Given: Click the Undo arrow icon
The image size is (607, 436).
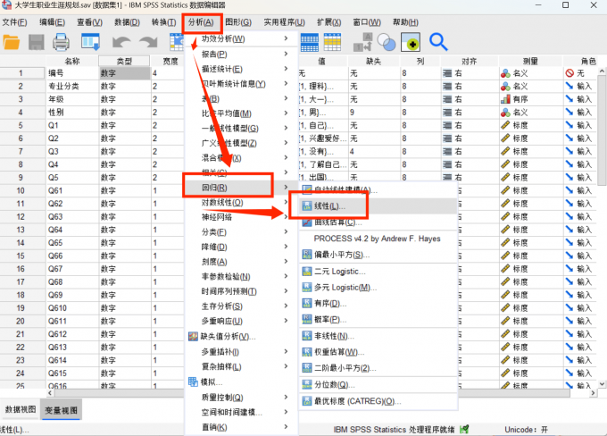Looking at the screenshot, I should [x=121, y=42].
